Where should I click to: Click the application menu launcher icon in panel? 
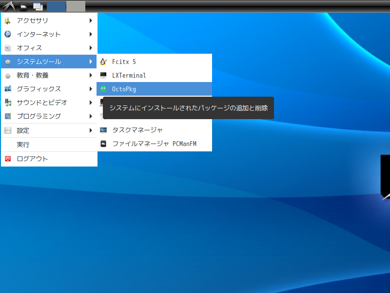[x=9, y=6]
